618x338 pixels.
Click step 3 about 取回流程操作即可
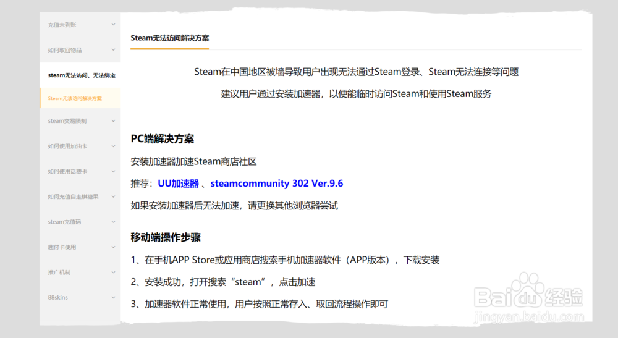260,304
